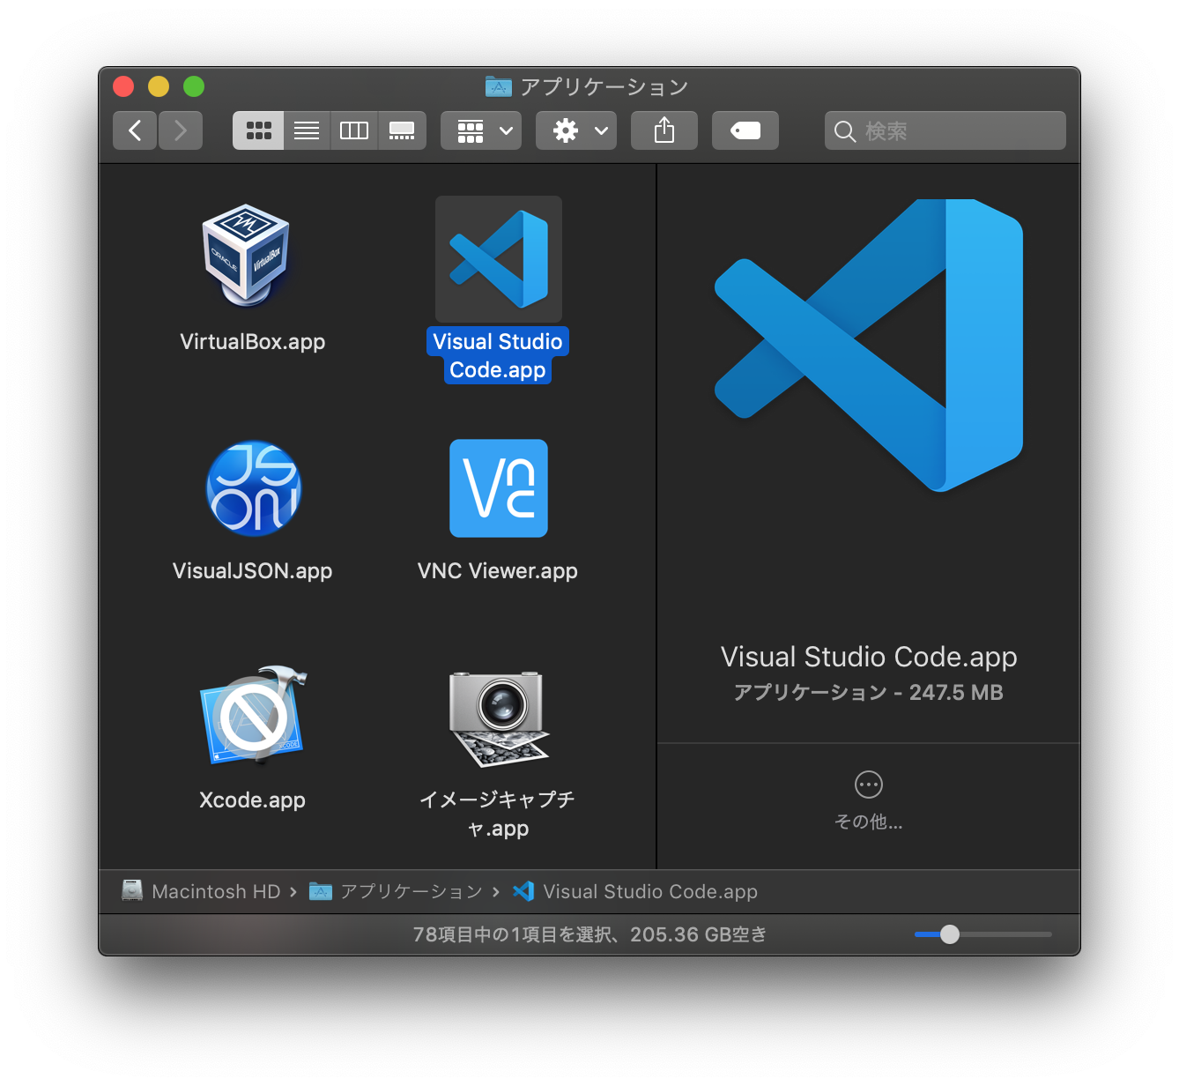Switch to gallery view
Image resolution: width=1179 pixels, height=1086 pixels.
(x=402, y=130)
